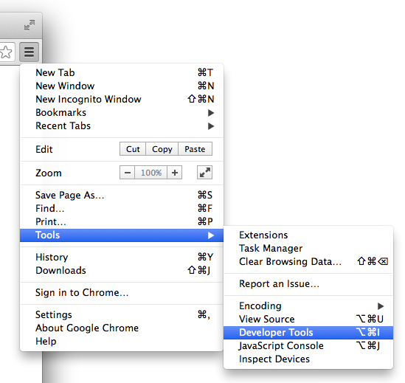Choose Inspect Devices

tap(308, 359)
